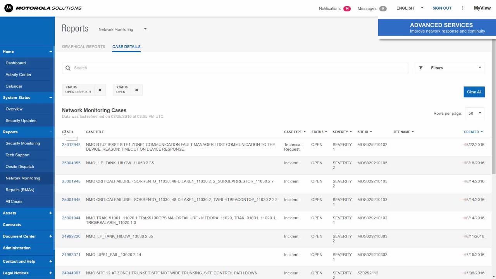This screenshot has height=279, width=496.
Task: Switch to the Graphical Reports tab
Action: [83, 46]
